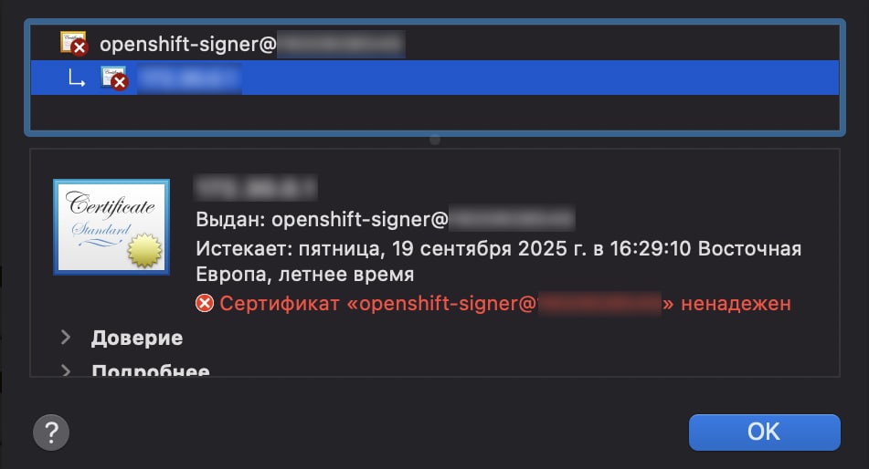
Task: Click the splitter handle dot between panes
Action: pyautogui.click(x=435, y=141)
